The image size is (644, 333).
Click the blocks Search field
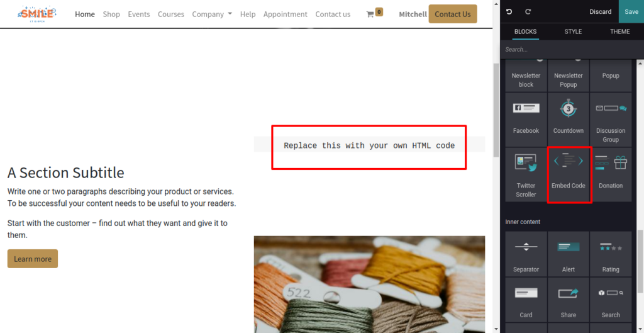pyautogui.click(x=572, y=49)
